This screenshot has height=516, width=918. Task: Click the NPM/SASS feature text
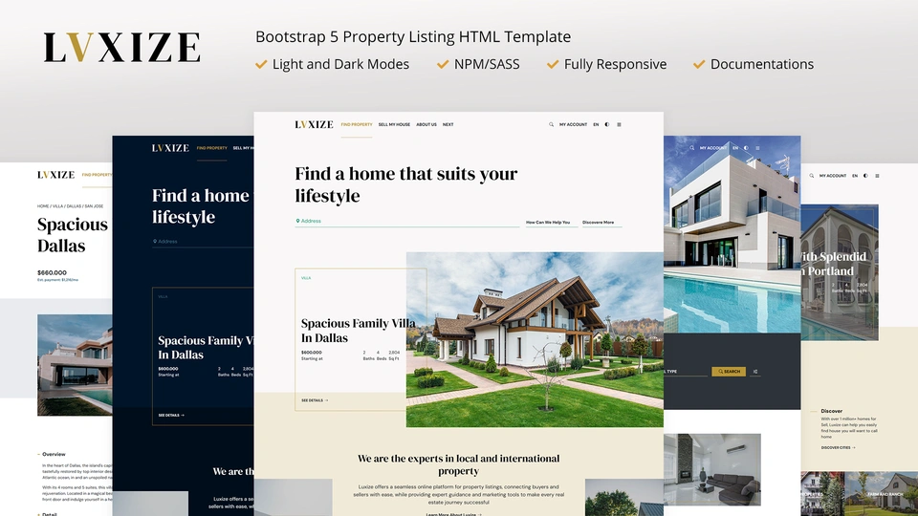click(x=487, y=64)
